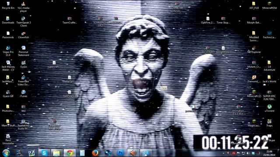Select the twilightforest file icon
Image resolution: width=280 pixels, height=157 pixels.
[223, 49]
